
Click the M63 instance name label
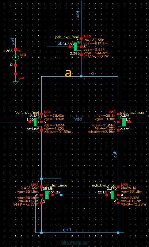click(x=87, y=37)
